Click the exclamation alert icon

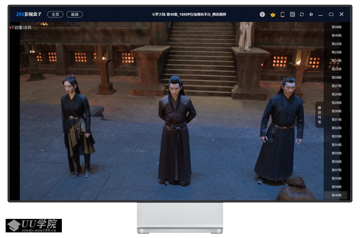pyautogui.click(x=262, y=14)
